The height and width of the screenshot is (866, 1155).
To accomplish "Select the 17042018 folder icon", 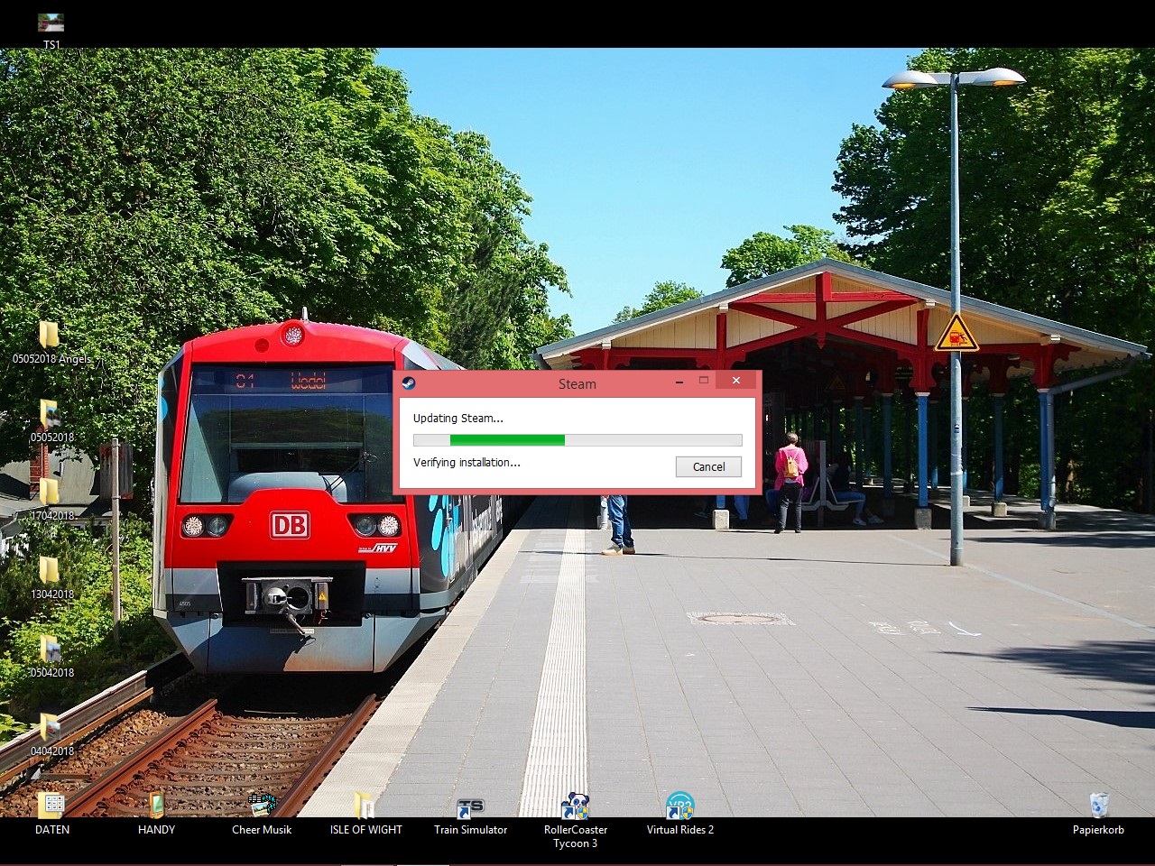I will (49, 492).
